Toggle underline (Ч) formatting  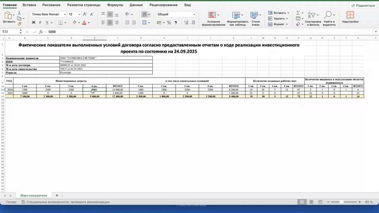pyautogui.click(x=47, y=22)
